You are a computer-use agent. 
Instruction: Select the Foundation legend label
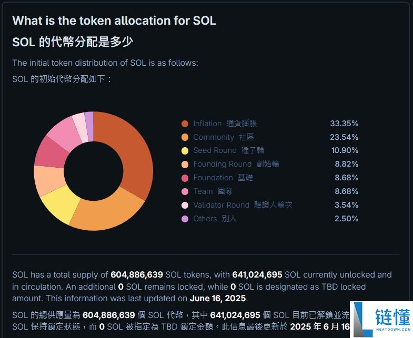coord(223,178)
